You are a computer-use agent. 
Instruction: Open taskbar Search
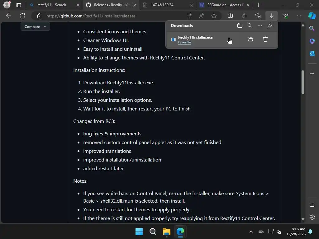[153, 232]
